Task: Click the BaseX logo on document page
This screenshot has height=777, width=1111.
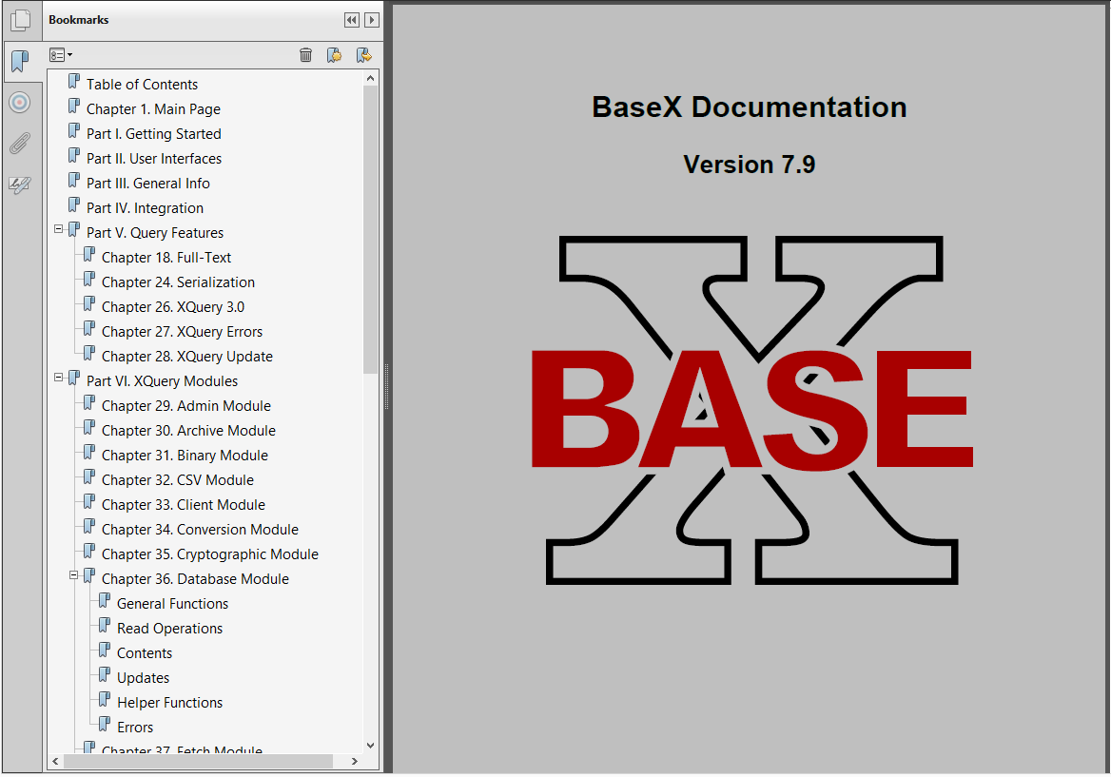Action: click(751, 410)
